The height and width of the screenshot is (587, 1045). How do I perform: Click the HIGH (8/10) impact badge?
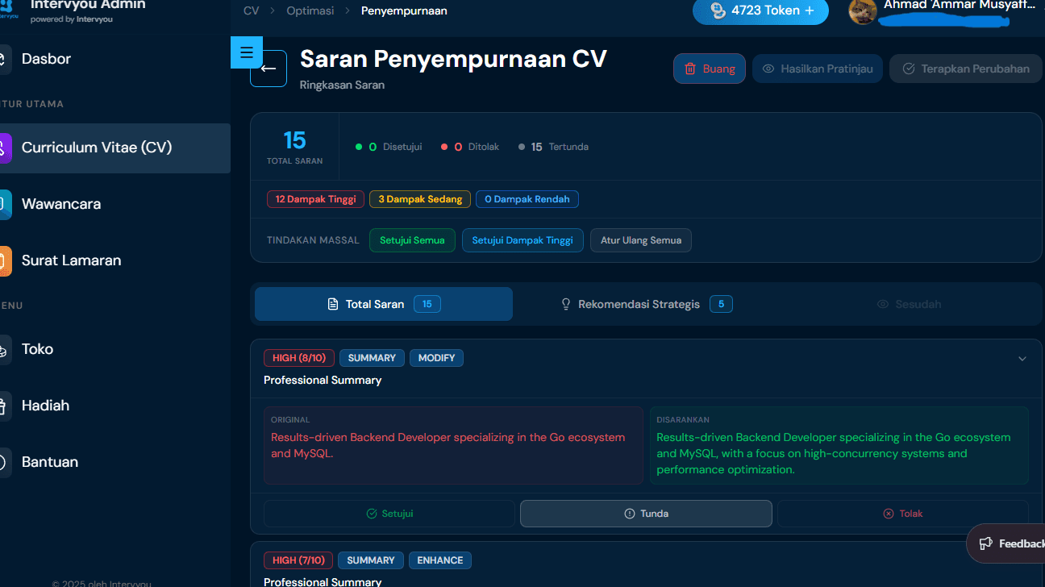[x=299, y=358]
